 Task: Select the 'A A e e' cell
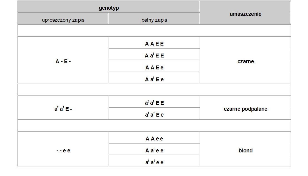(x=154, y=139)
